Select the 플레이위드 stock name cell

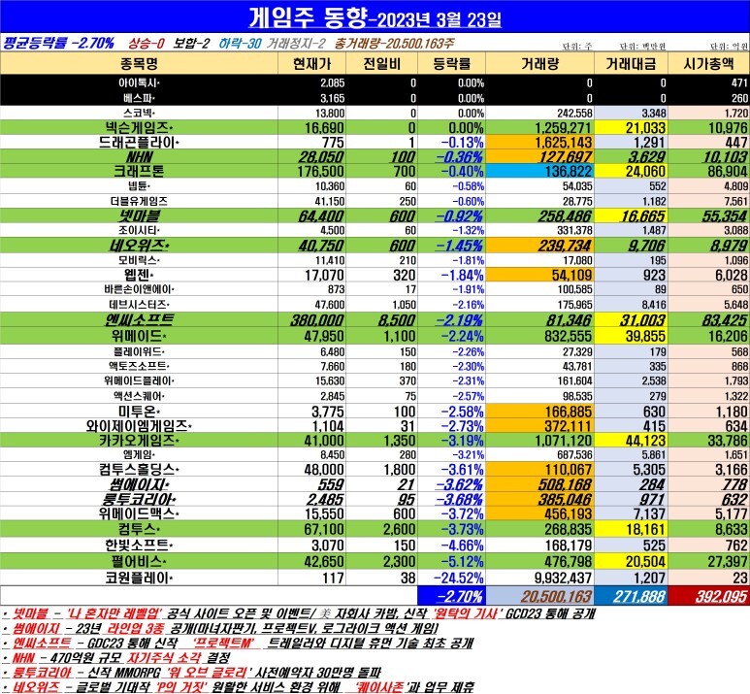click(x=139, y=351)
